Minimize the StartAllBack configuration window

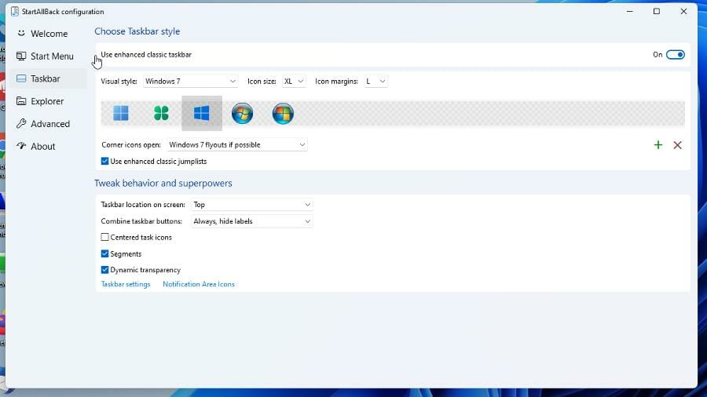point(630,12)
